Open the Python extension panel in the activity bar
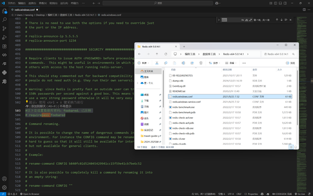This screenshot has width=313, height=196. 4,72
